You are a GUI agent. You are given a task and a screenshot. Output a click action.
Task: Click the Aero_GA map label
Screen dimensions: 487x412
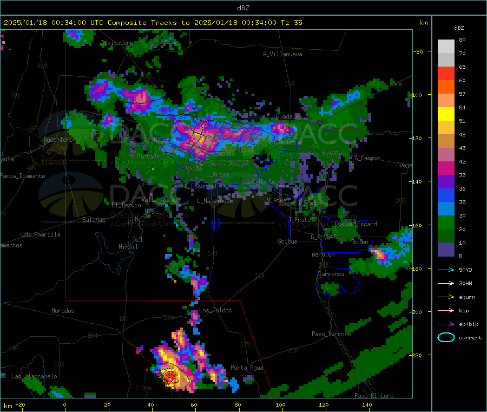point(324,254)
